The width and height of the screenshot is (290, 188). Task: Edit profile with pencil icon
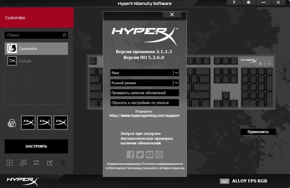[x=50, y=163]
